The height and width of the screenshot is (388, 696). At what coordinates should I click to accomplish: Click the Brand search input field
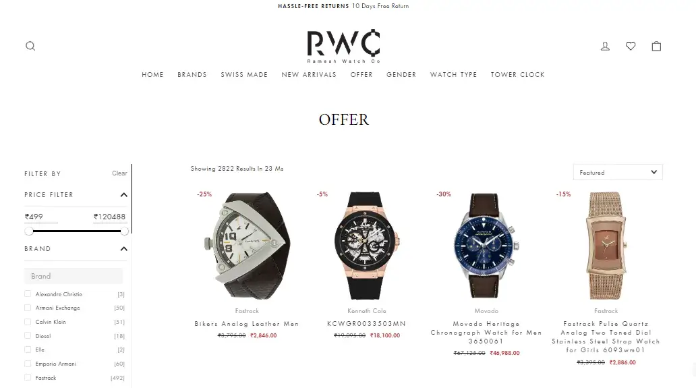pos(74,276)
